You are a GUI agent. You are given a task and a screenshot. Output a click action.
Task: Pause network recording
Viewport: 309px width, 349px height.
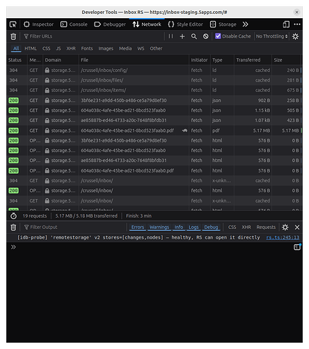pyautogui.click(x=171, y=36)
